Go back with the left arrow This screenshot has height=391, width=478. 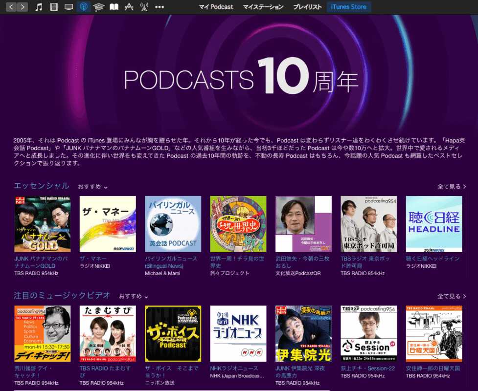[x=11, y=7]
